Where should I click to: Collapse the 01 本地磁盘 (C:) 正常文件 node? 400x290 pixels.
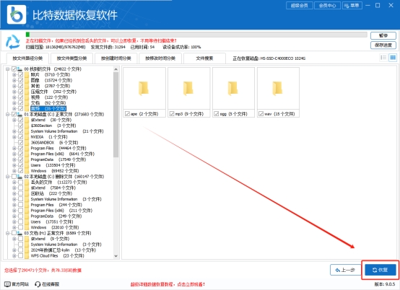tap(8, 114)
